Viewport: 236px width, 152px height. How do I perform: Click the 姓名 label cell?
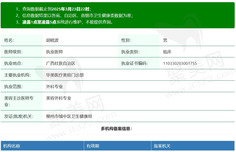22,40
